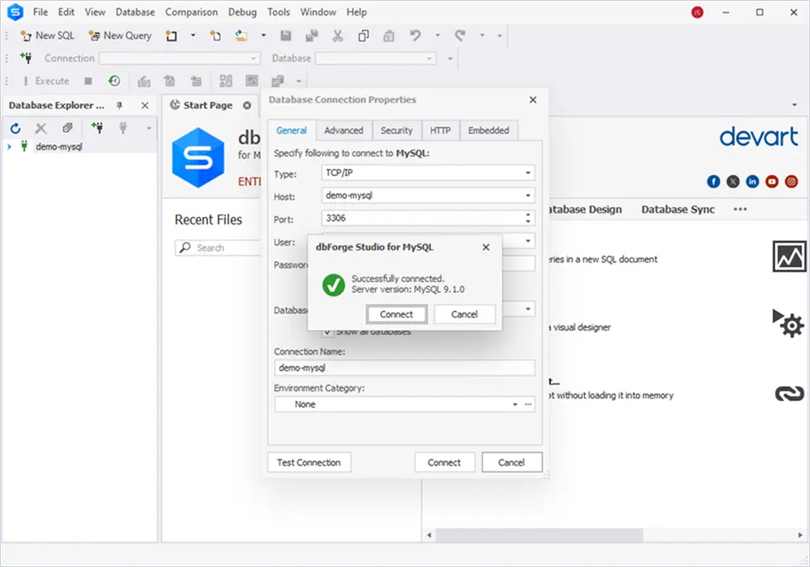
Task: Click the New Query toolbar button
Action: pyautogui.click(x=120, y=36)
